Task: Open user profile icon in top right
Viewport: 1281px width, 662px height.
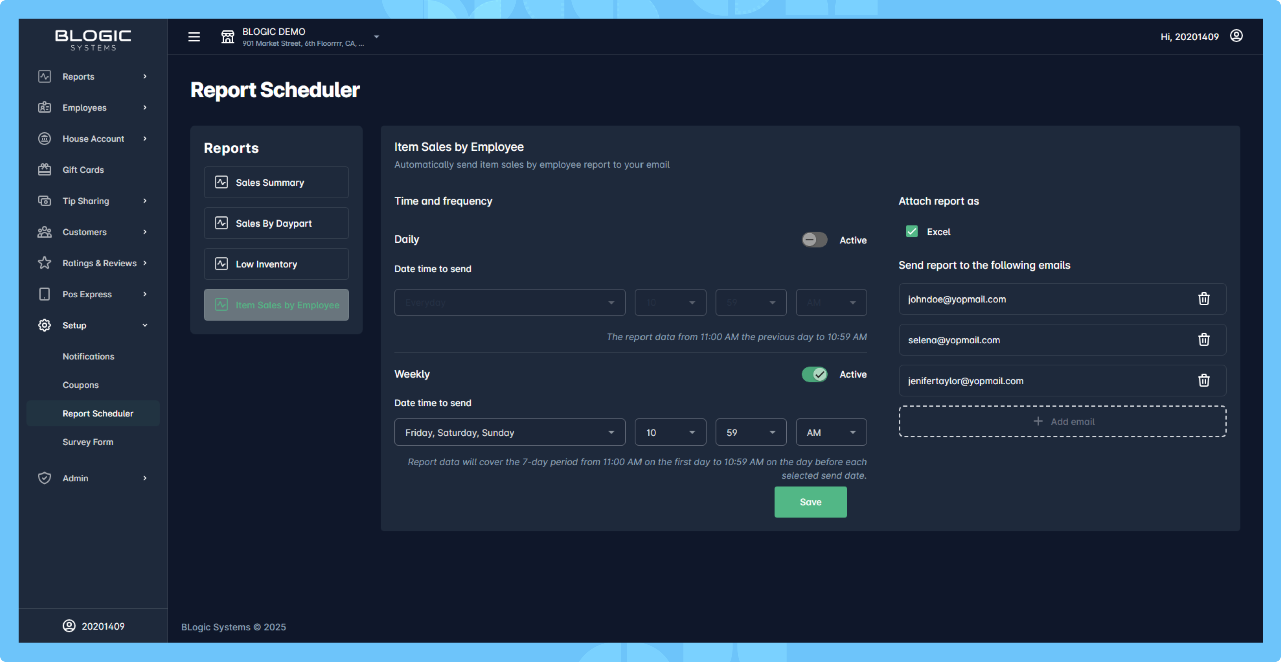Action: [1236, 36]
